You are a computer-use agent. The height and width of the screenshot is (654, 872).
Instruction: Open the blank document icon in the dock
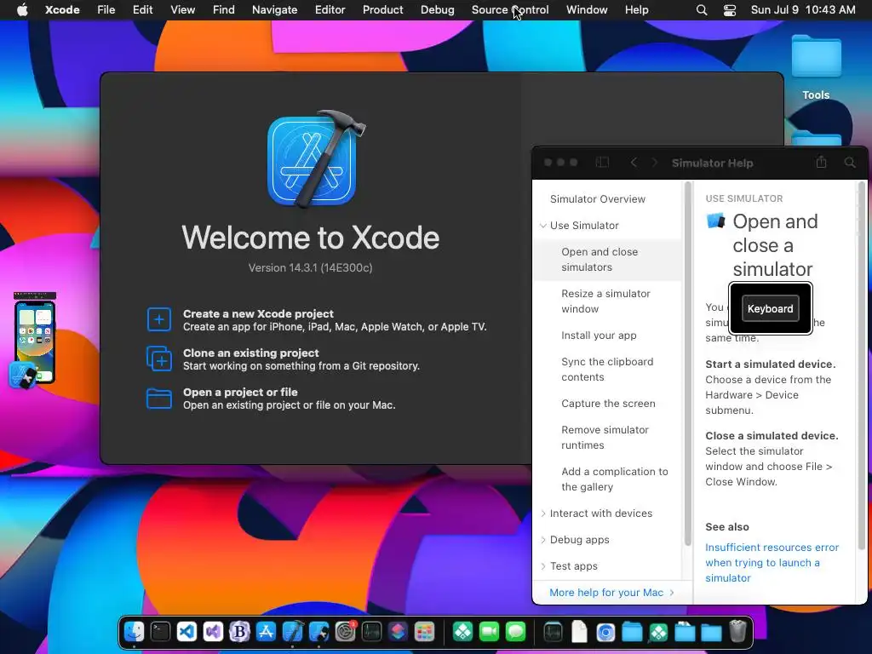[579, 632]
